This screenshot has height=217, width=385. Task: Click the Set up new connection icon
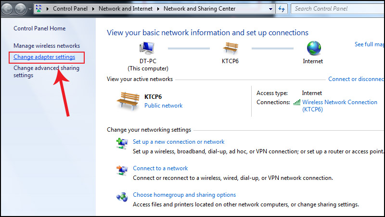pos(122,142)
